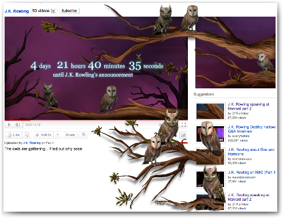
Task: Like the video
Action: (x=14, y=135)
